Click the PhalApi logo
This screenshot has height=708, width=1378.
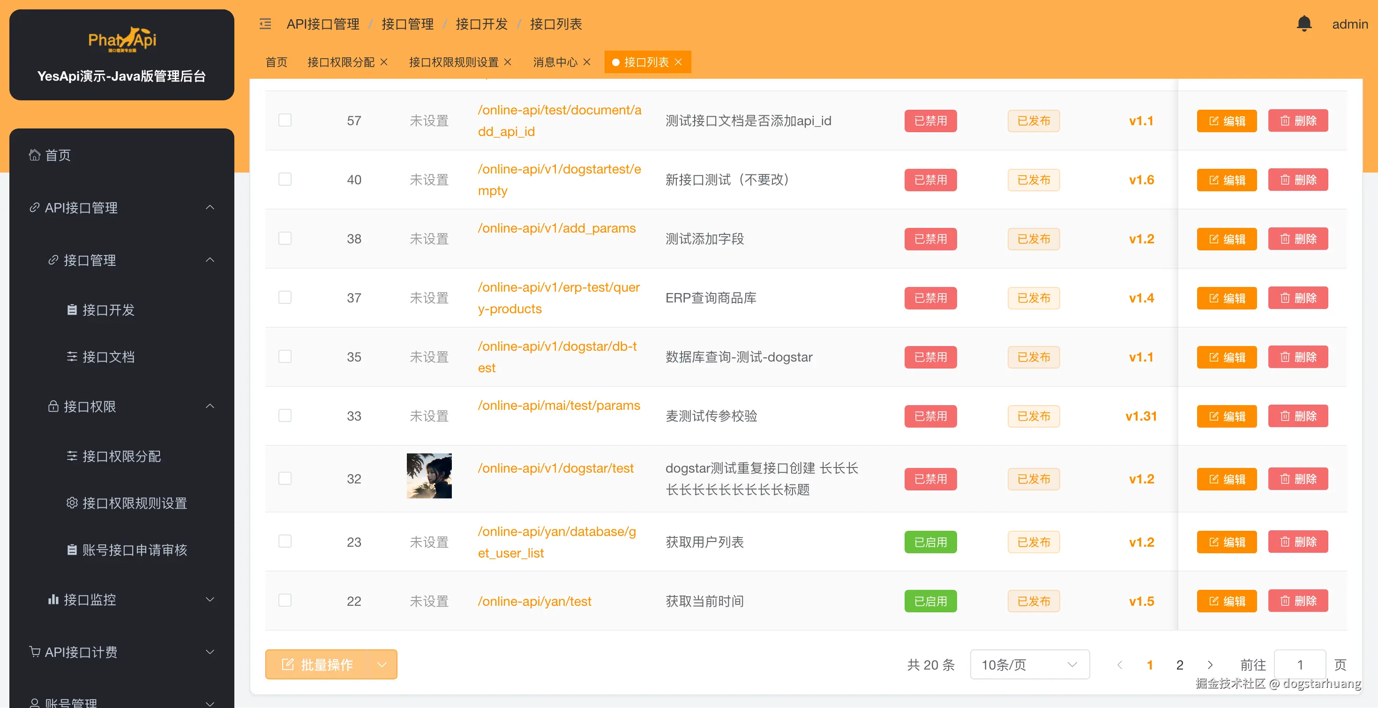(x=122, y=39)
